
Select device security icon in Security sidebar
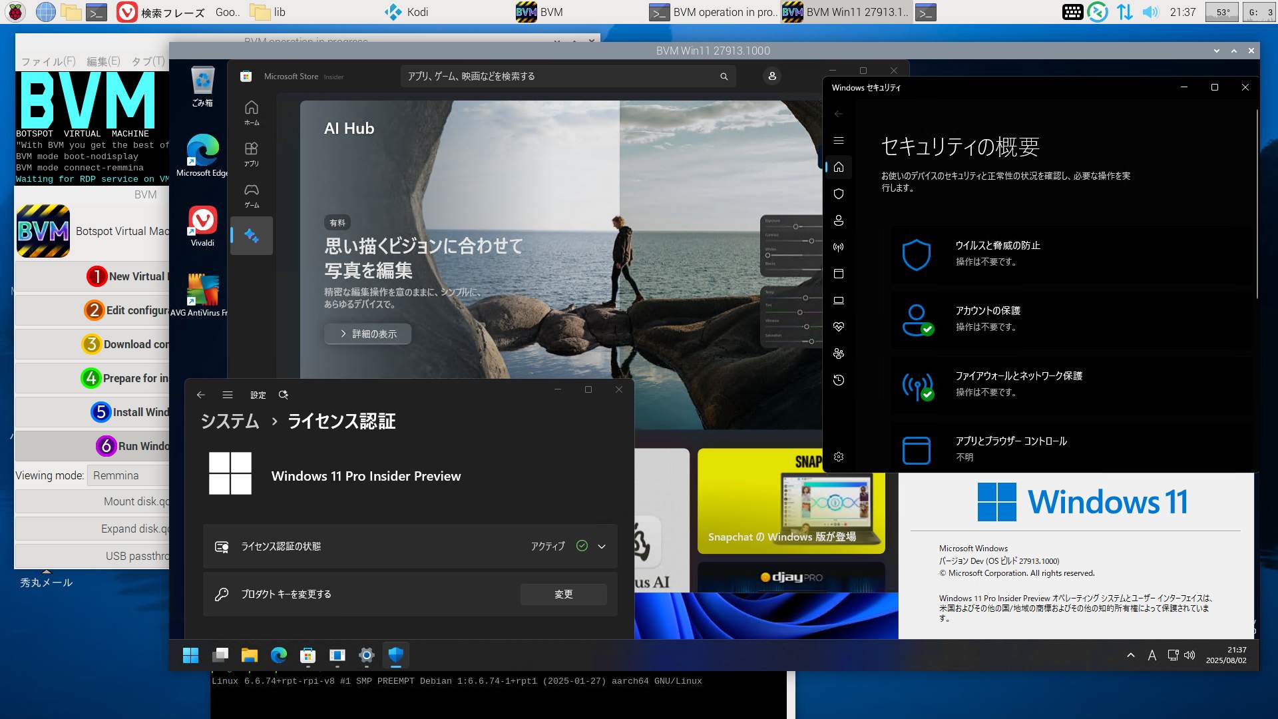(x=839, y=300)
